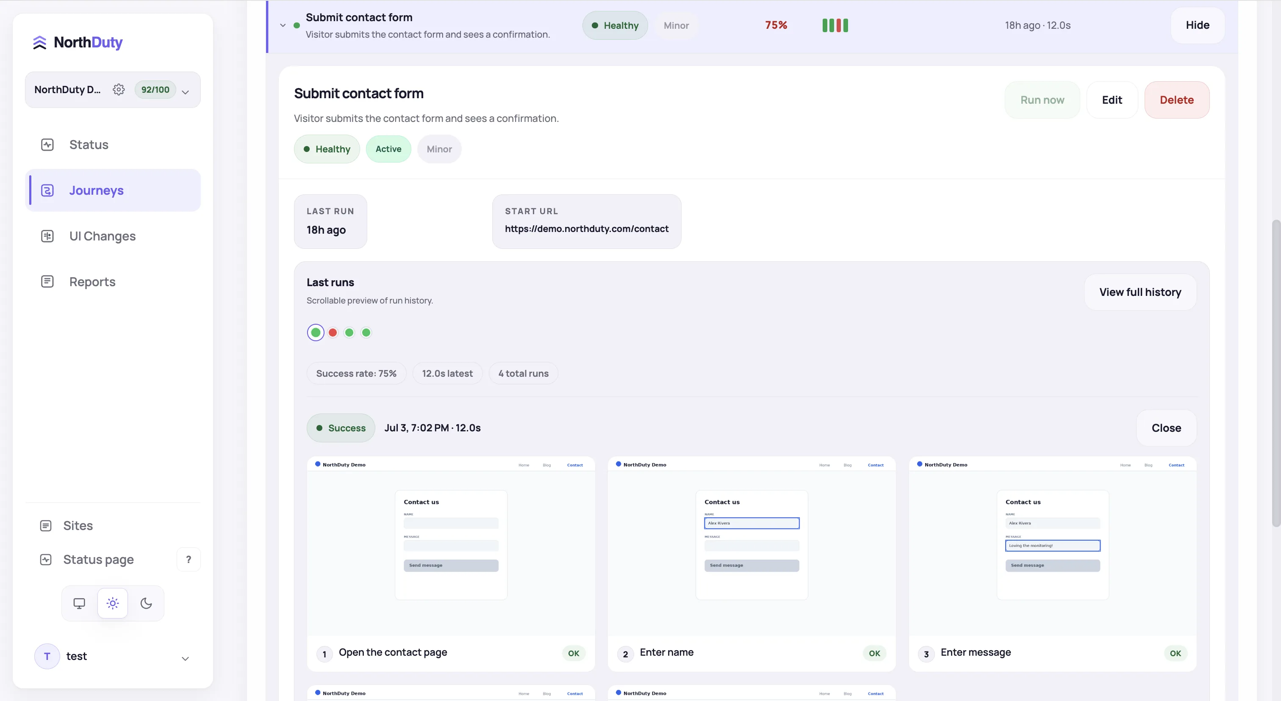Click the 4 total runs chip

pos(523,373)
